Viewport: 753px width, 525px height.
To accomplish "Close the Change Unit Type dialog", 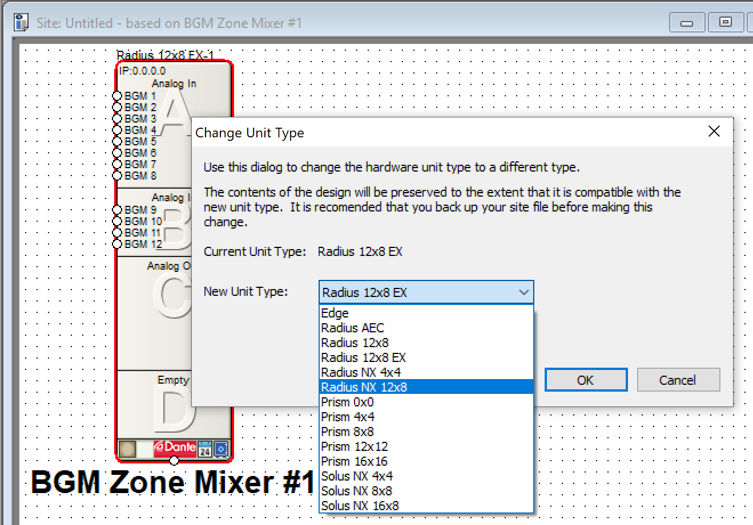I will [x=714, y=132].
